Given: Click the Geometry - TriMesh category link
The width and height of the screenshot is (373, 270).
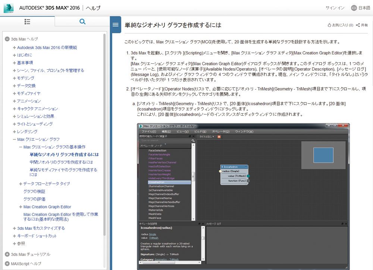Looking at the screenshot, I should point(166,260).
